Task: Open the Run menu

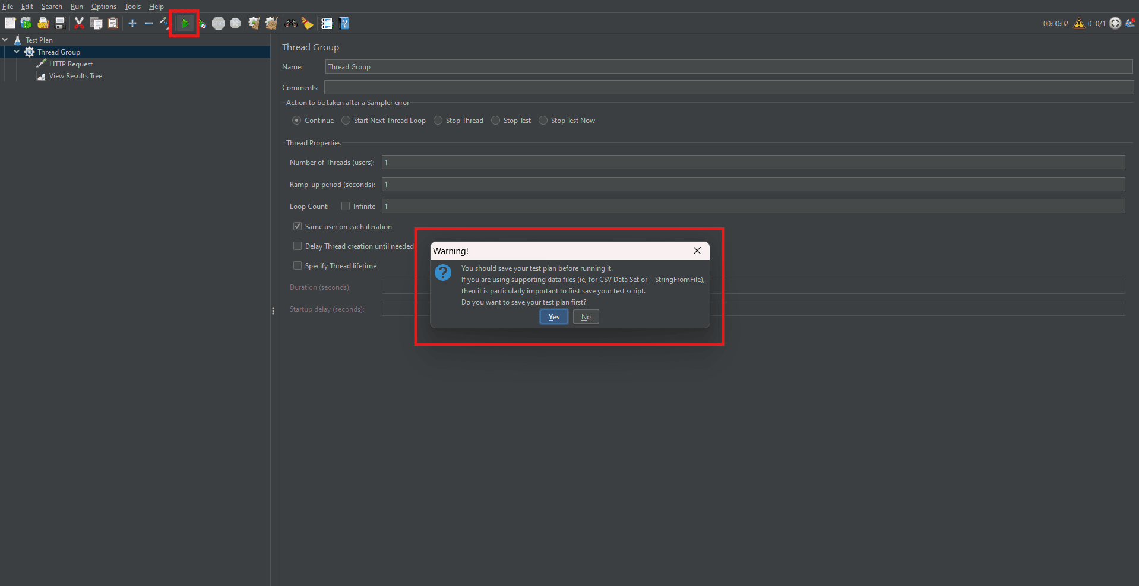Action: point(76,7)
